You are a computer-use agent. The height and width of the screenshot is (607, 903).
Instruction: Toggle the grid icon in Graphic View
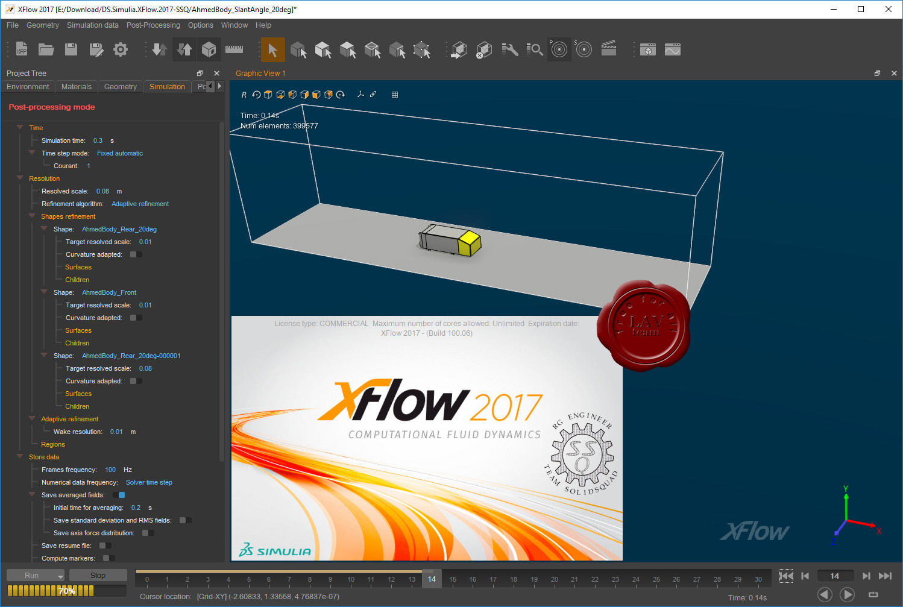coord(395,95)
